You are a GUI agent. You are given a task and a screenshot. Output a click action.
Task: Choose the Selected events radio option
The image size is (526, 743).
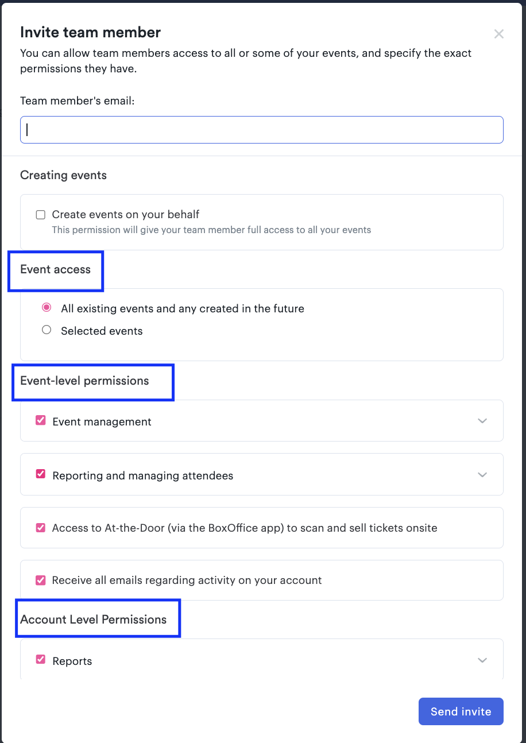pyautogui.click(x=47, y=330)
